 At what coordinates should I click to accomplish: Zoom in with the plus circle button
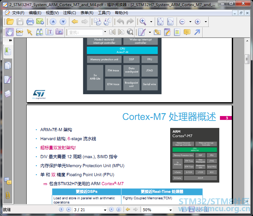click(x=198, y=22)
